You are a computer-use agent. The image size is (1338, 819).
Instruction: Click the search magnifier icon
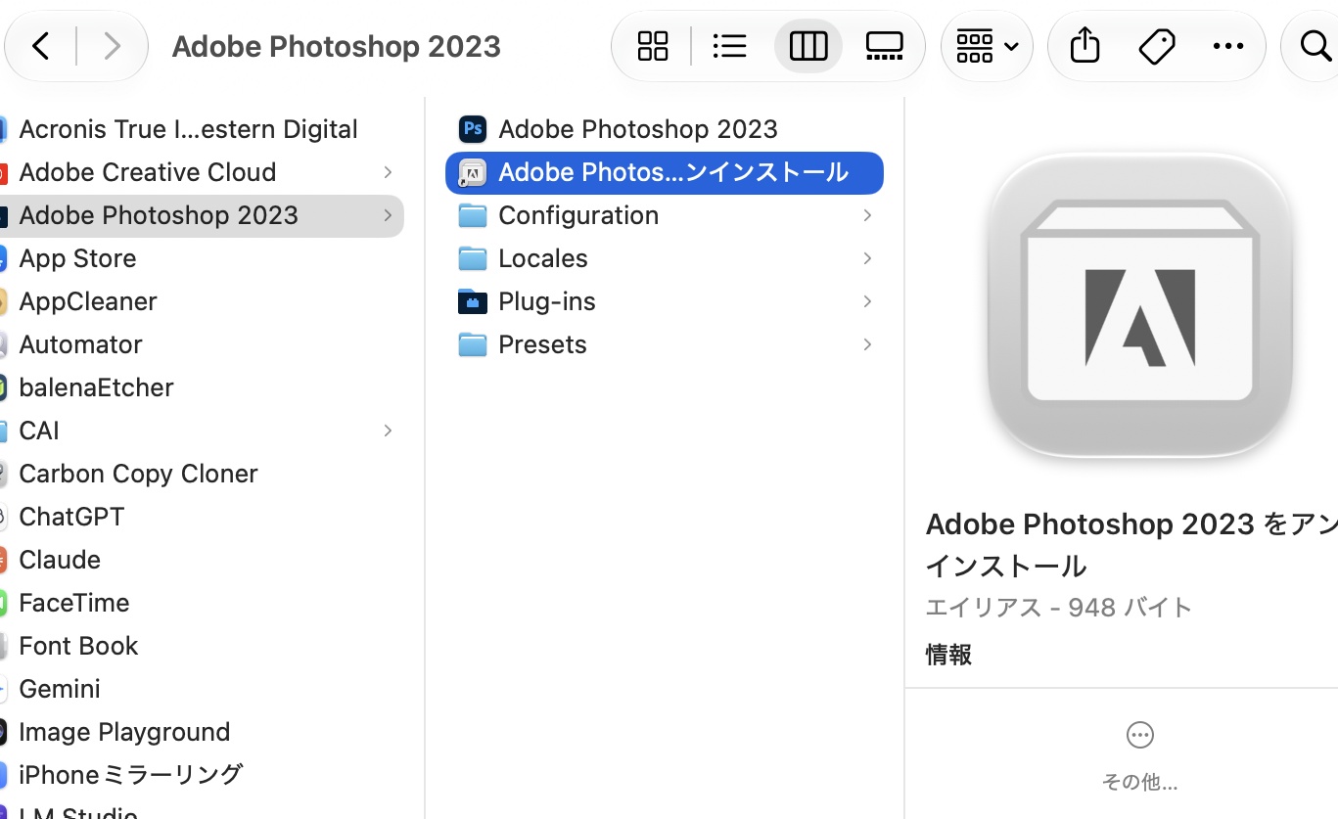pyautogui.click(x=1316, y=46)
